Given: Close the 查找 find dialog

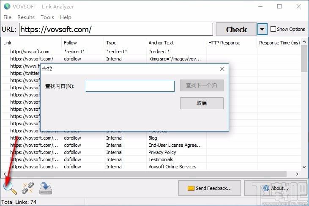Looking at the screenshot, I should (x=222, y=69).
